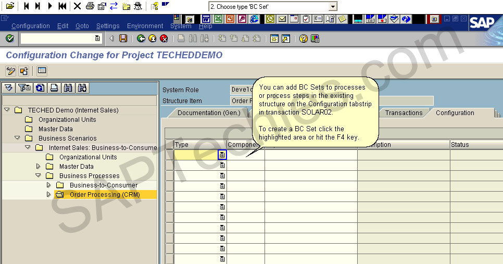This screenshot has height=264, width=503.
Task: Click the blue swap arrows icon in top bar
Action: (114, 6)
